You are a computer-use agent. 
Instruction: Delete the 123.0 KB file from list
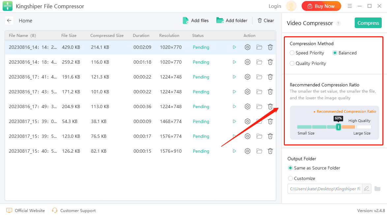pyautogui.click(x=270, y=136)
